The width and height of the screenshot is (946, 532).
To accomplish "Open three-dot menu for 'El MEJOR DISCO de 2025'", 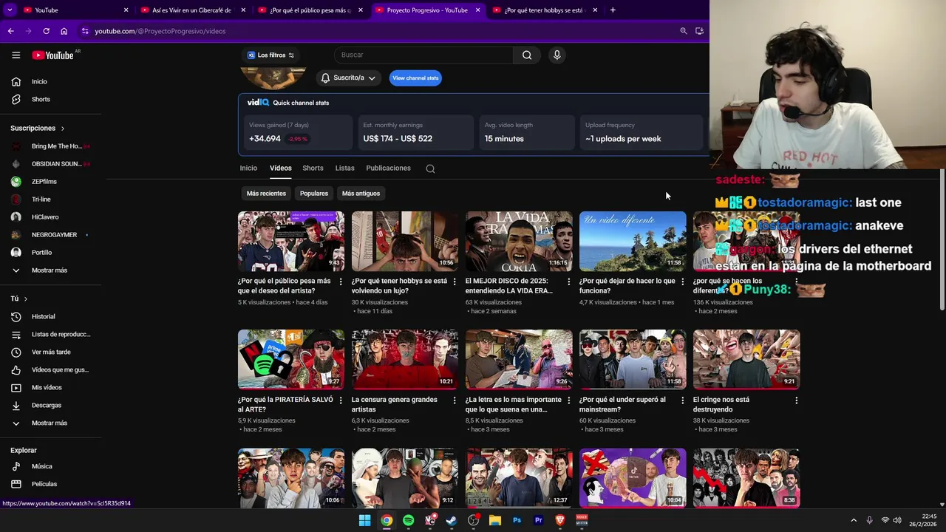I will click(568, 282).
